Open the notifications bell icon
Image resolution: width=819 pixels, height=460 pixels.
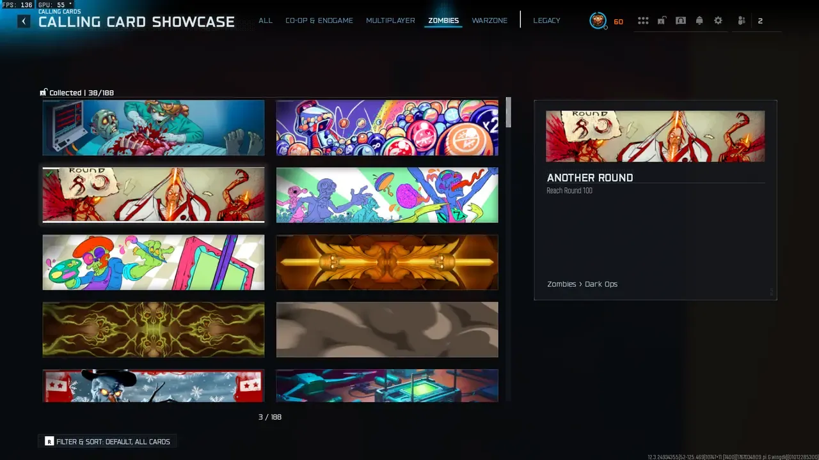coord(699,21)
